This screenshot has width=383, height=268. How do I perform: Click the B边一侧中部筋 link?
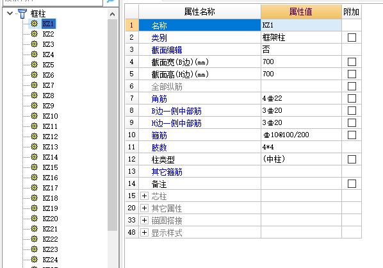(x=176, y=111)
